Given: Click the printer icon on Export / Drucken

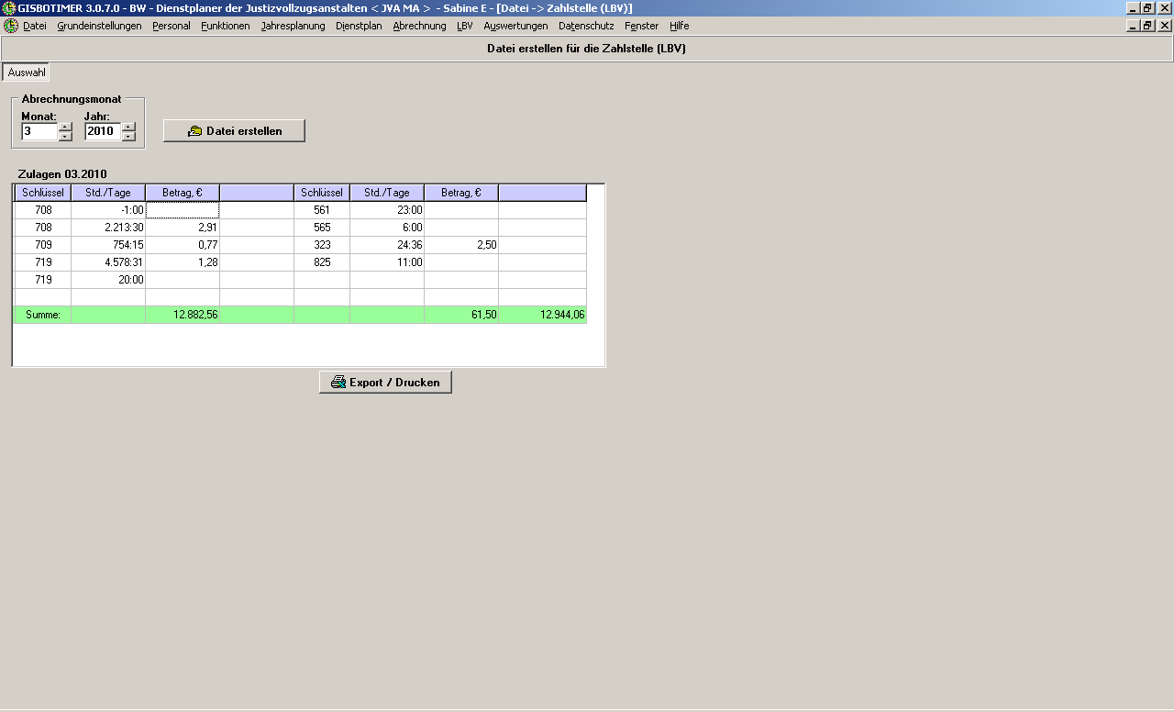Looking at the screenshot, I should click(x=338, y=383).
